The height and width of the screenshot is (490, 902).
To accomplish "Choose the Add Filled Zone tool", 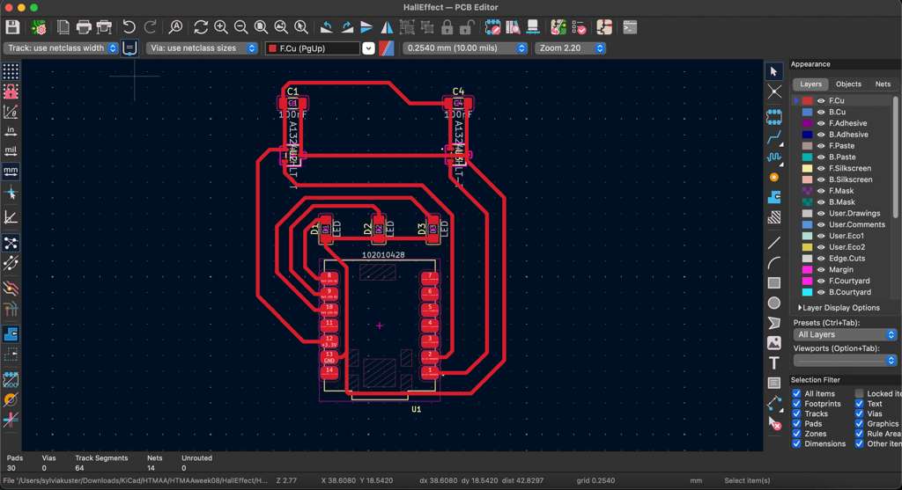I will click(774, 197).
